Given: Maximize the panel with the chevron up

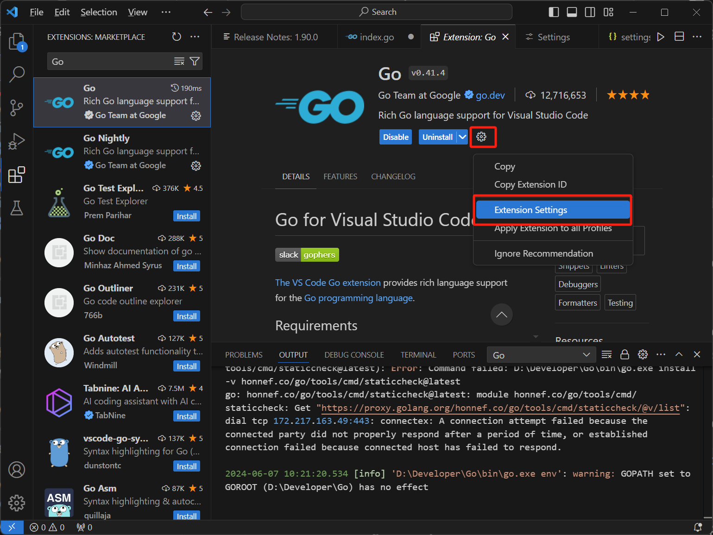Looking at the screenshot, I should (x=679, y=354).
